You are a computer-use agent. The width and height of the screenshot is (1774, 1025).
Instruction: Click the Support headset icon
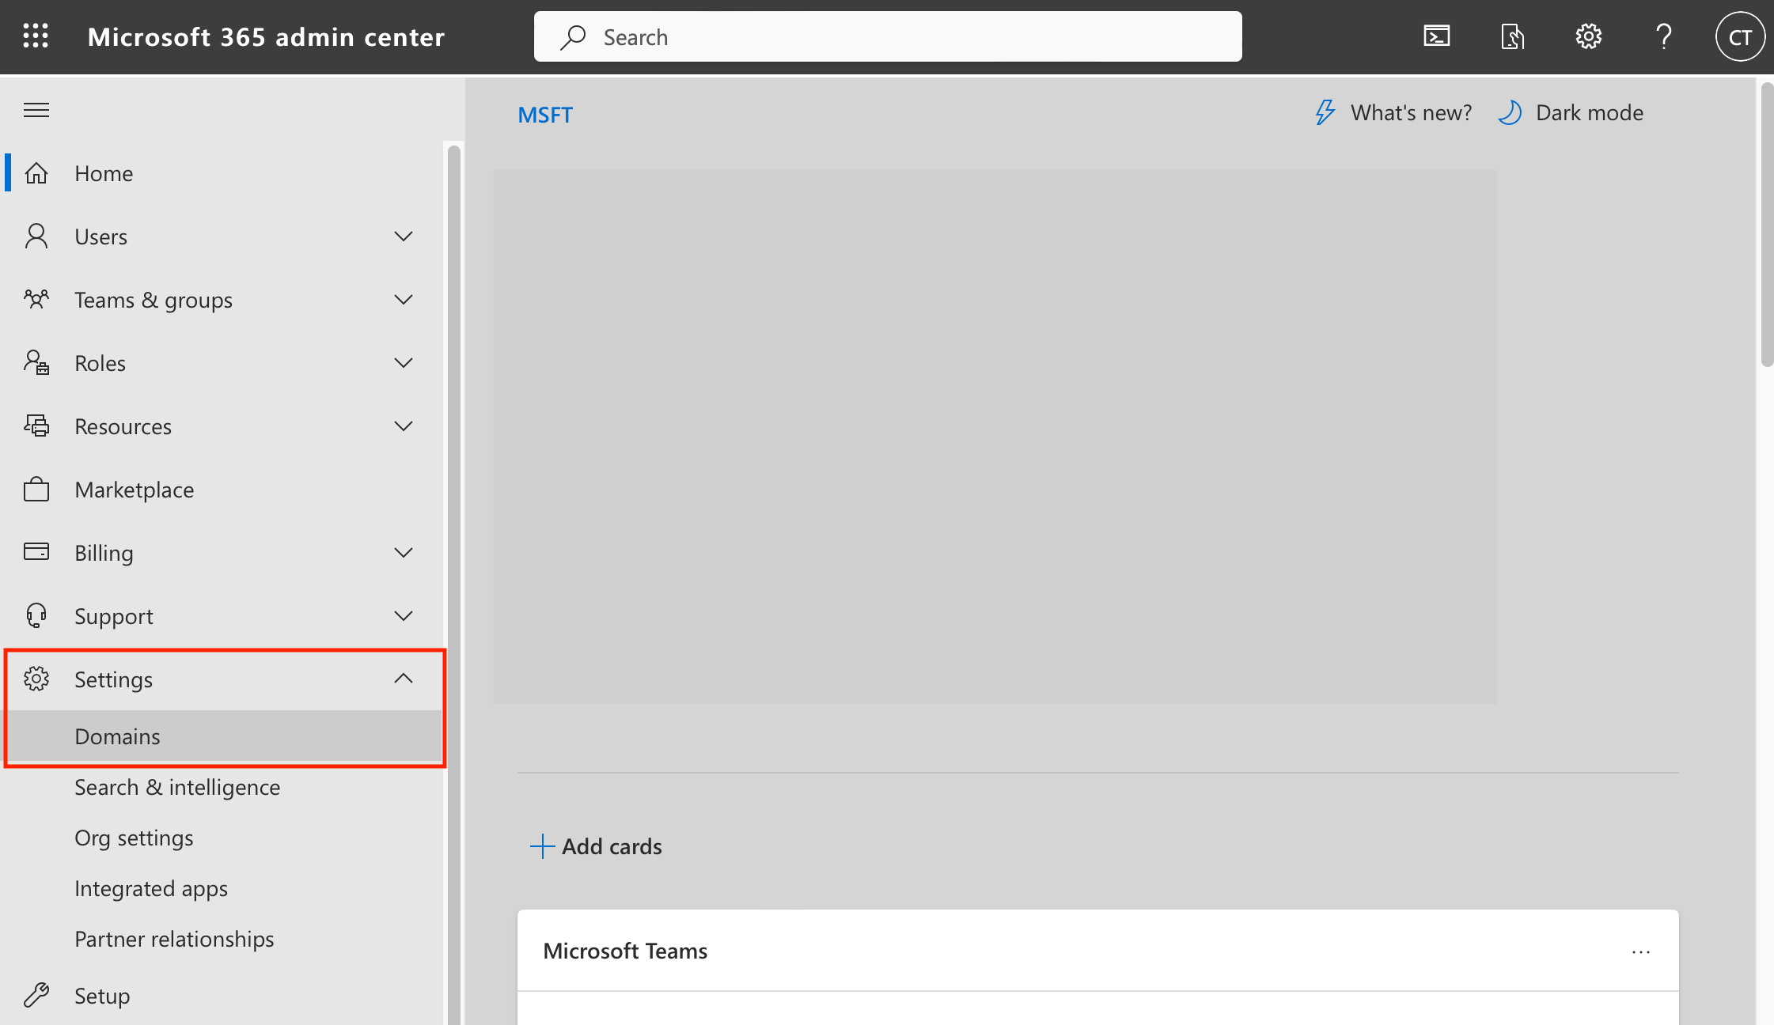[36, 616]
